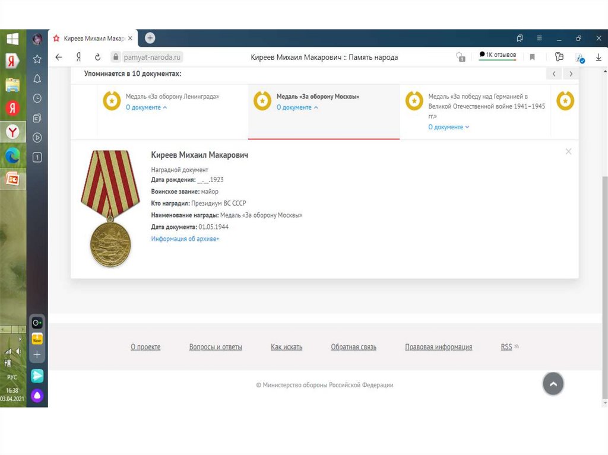Open the extensions icon in the address bar

(559, 57)
